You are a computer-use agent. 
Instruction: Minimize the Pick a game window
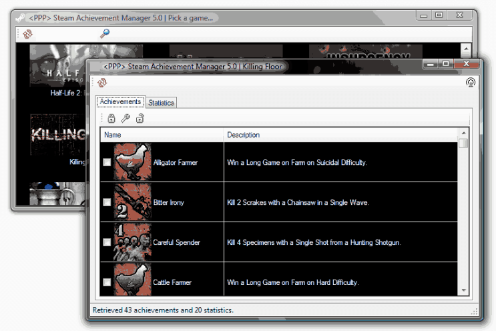(423, 15)
